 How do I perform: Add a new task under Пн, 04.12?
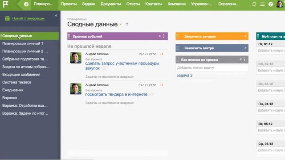point(271,110)
